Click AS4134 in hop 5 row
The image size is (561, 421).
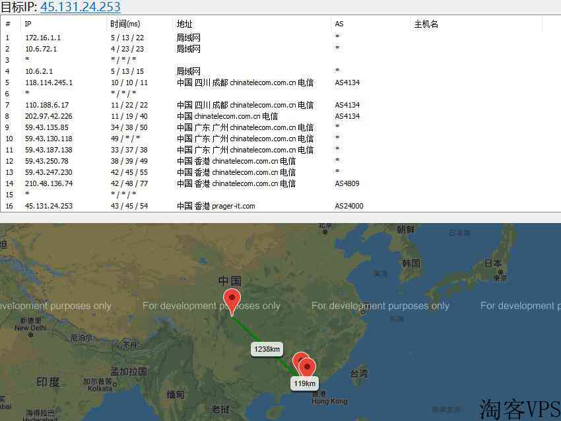coord(347,82)
